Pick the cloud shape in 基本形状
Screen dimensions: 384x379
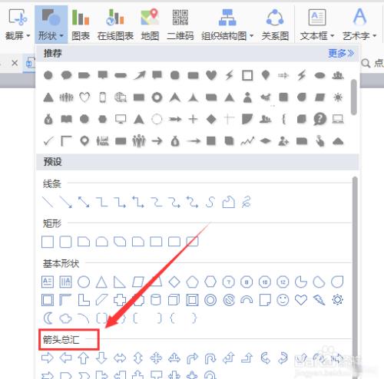pyautogui.click(x=65, y=318)
